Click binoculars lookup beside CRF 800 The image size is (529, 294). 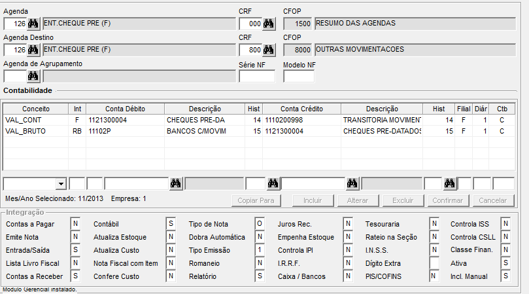pyautogui.click(x=269, y=50)
